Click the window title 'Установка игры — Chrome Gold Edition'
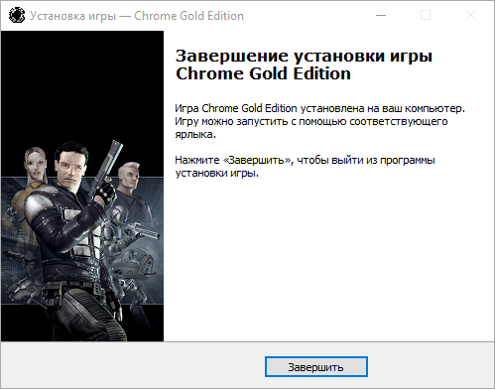The width and height of the screenshot is (495, 389). [137, 16]
